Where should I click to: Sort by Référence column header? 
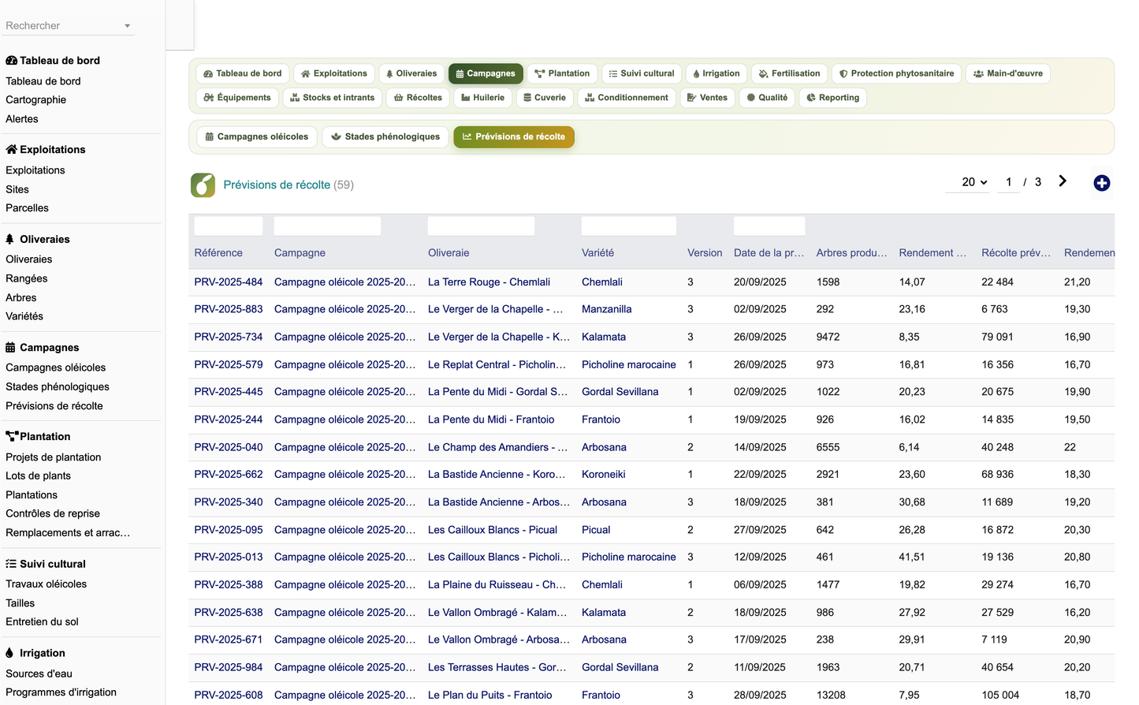tap(218, 253)
